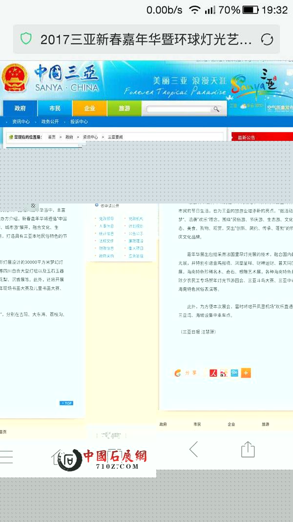Open the browser hamburger menu

tap(6, 456)
